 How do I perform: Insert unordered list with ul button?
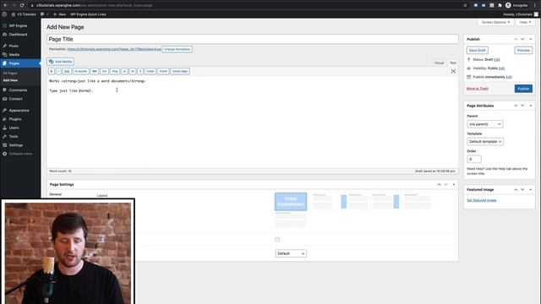[124, 71]
